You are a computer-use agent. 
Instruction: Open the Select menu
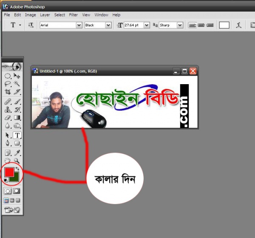click(x=59, y=15)
